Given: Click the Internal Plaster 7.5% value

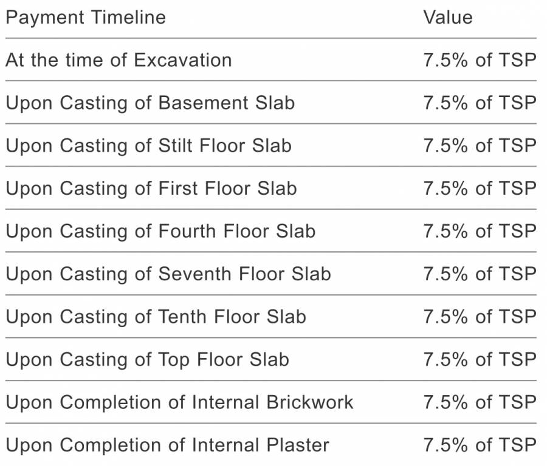Looking at the screenshot, I should click(x=480, y=445).
